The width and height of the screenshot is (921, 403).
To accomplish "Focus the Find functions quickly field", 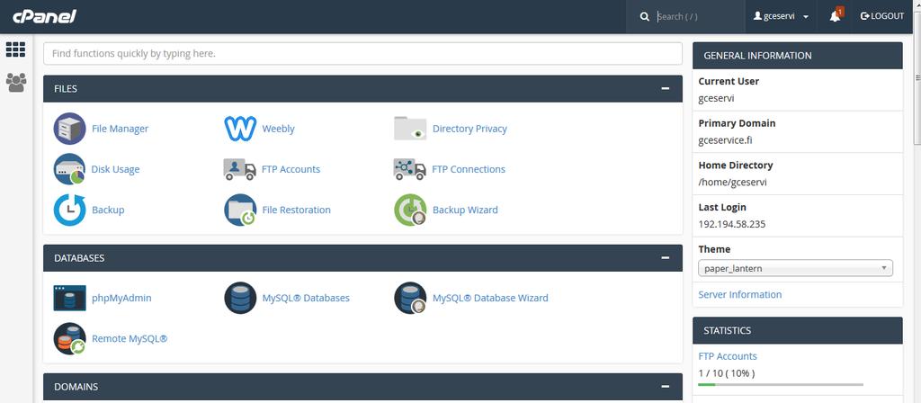I will pyautogui.click(x=362, y=53).
